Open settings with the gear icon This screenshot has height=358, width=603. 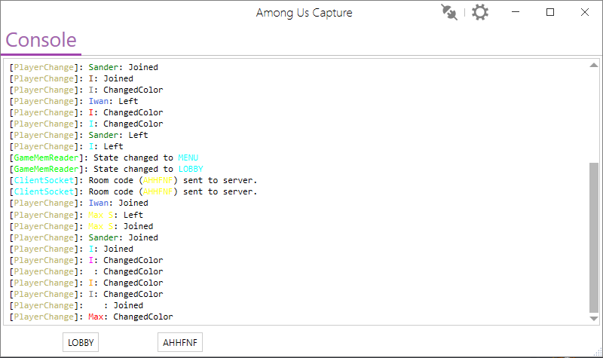coord(480,13)
